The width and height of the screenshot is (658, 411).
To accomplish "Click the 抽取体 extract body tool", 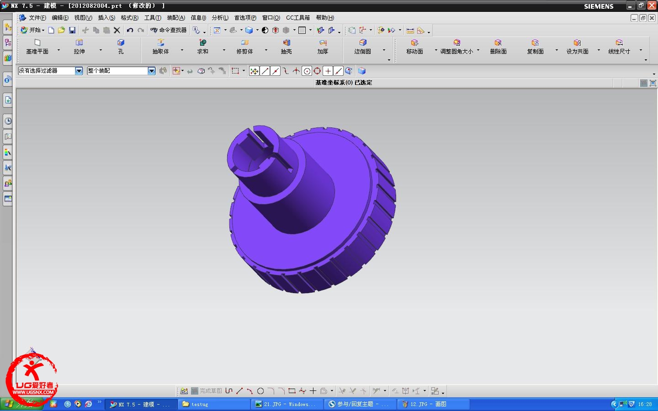I will tap(161, 47).
